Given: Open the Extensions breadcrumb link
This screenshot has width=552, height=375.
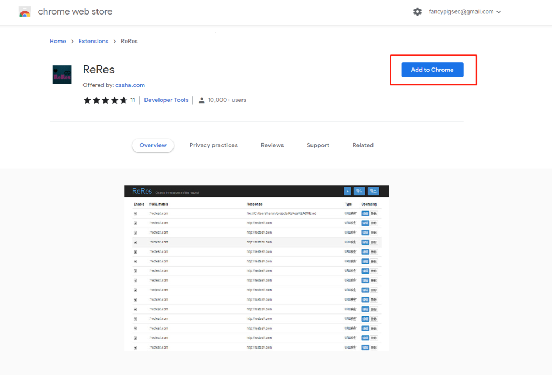Looking at the screenshot, I should point(93,41).
